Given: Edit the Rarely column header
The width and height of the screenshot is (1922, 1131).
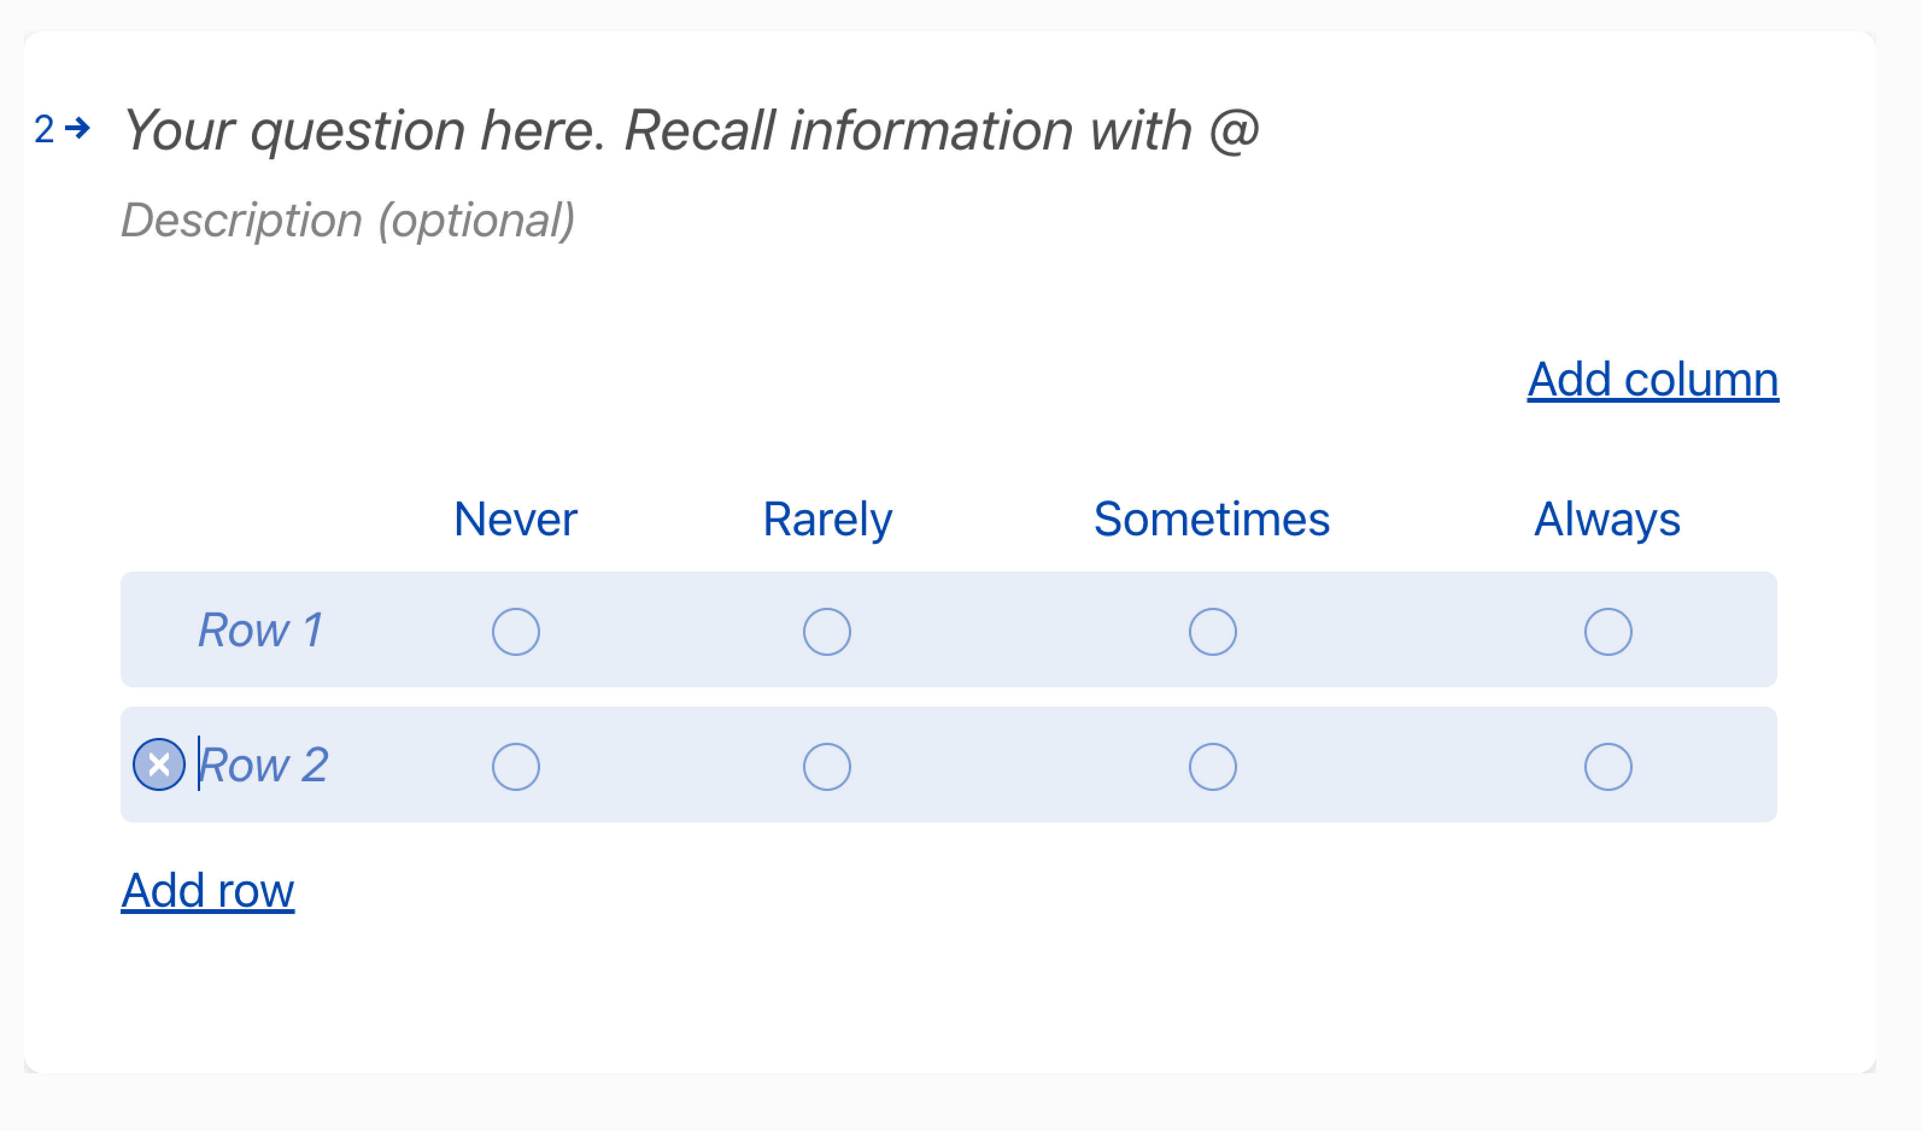Looking at the screenshot, I should (828, 519).
